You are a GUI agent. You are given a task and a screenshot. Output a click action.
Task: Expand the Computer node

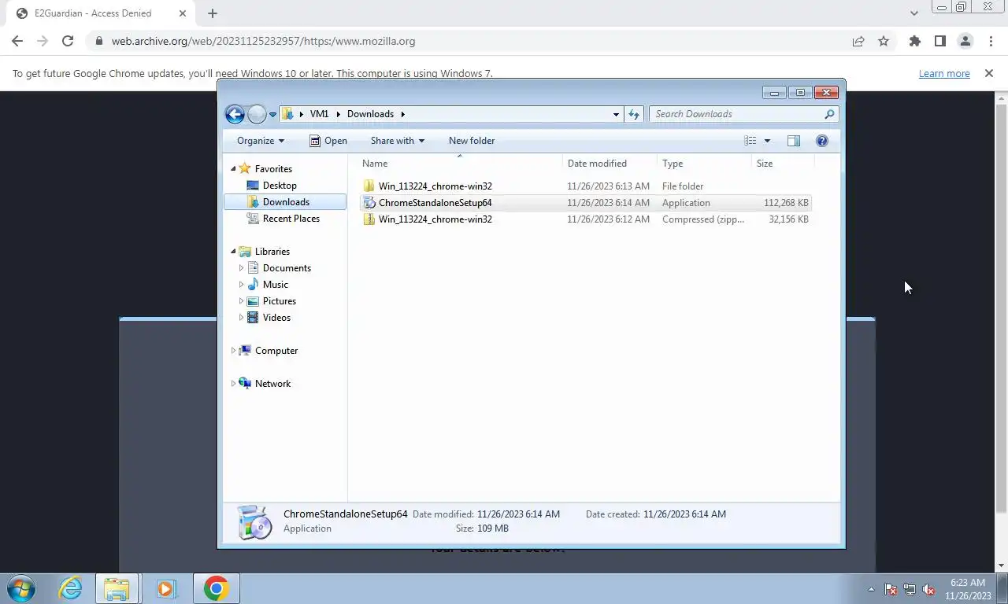point(233,351)
